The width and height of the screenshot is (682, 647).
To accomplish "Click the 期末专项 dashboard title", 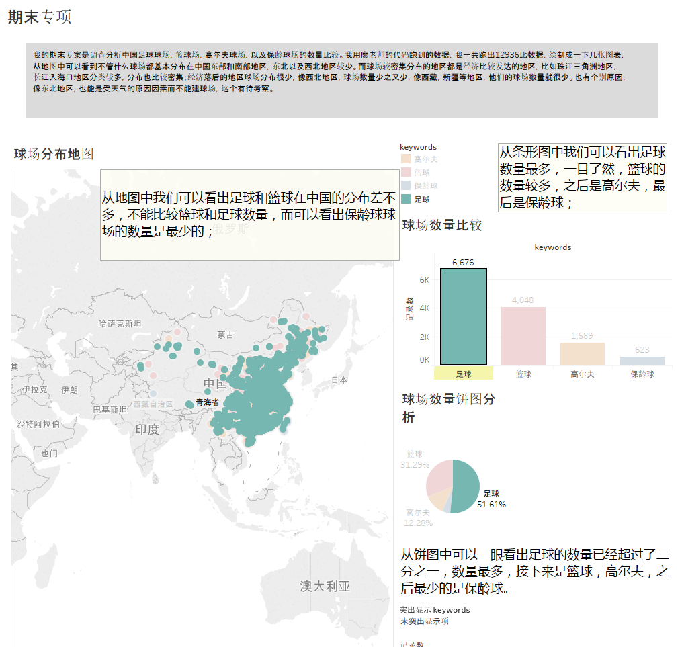I will coord(40,17).
